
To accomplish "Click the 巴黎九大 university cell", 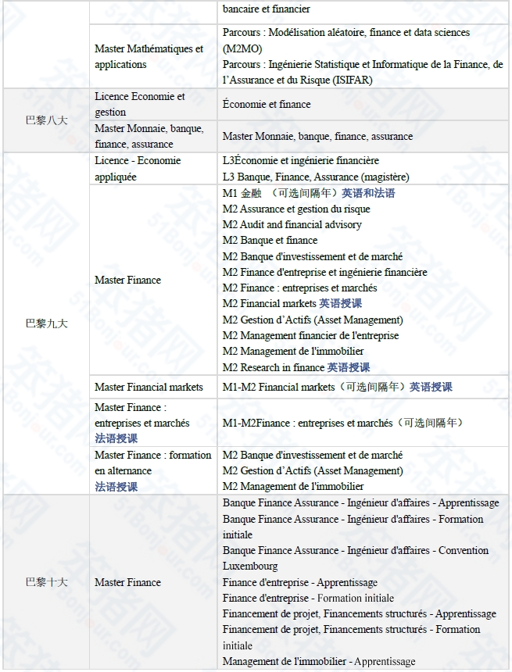I will pos(46,323).
